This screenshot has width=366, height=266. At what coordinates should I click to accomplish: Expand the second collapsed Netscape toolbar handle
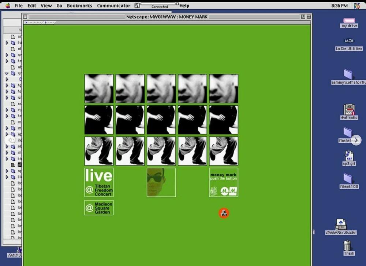click(x=50, y=22)
